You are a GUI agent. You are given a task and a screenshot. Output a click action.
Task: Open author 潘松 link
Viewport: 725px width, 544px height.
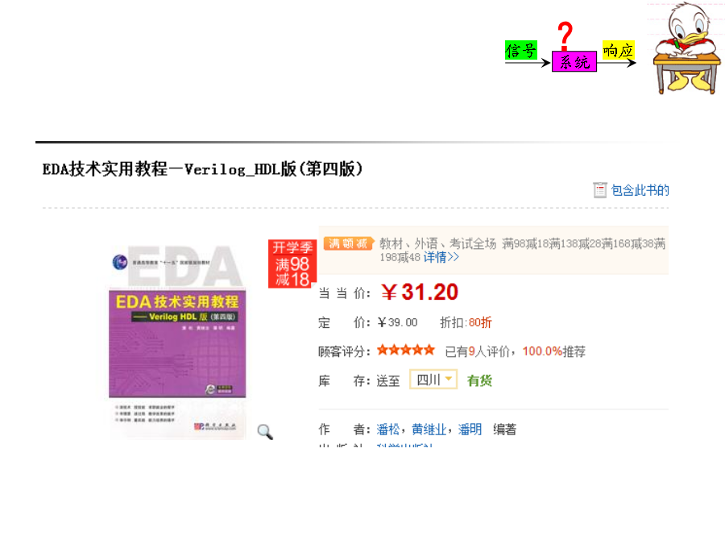click(x=387, y=430)
